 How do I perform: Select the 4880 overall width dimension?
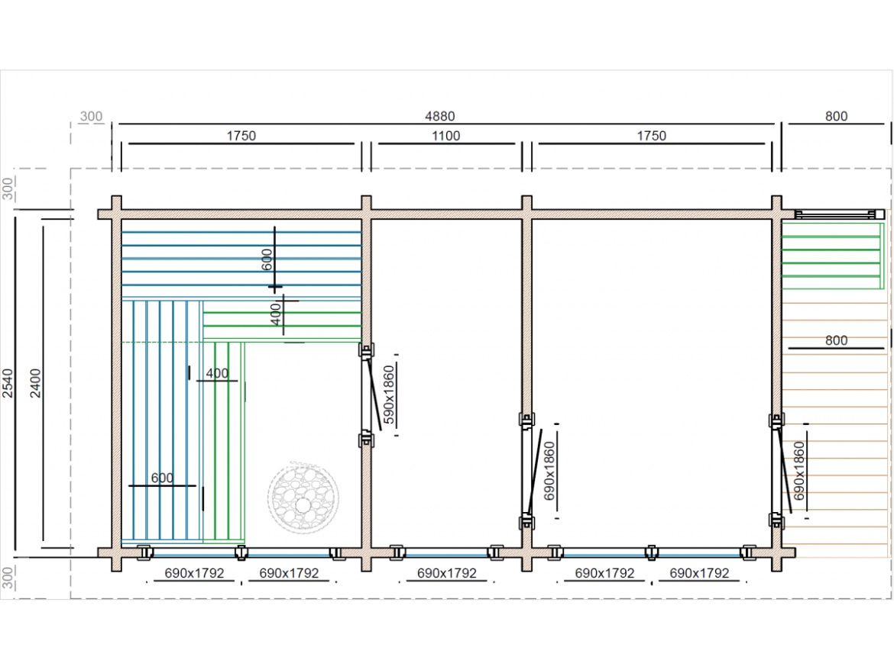pos(439,116)
